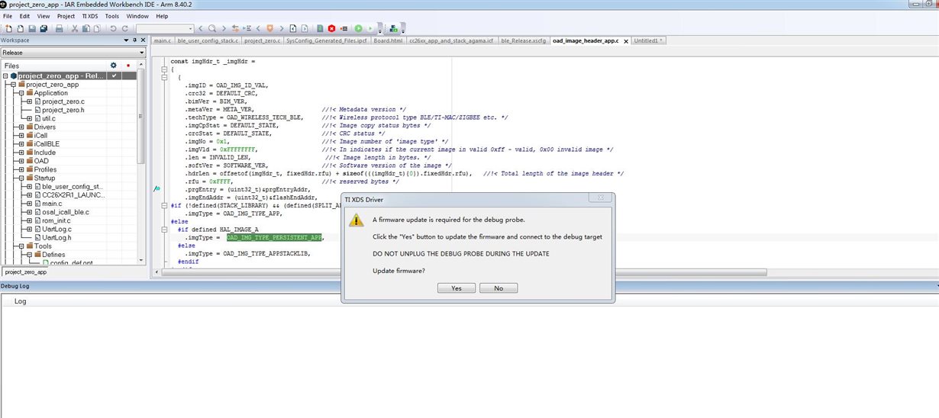Collapse the const imgHdr_t code fold marker
The width and height of the screenshot is (939, 418).
(x=163, y=69)
